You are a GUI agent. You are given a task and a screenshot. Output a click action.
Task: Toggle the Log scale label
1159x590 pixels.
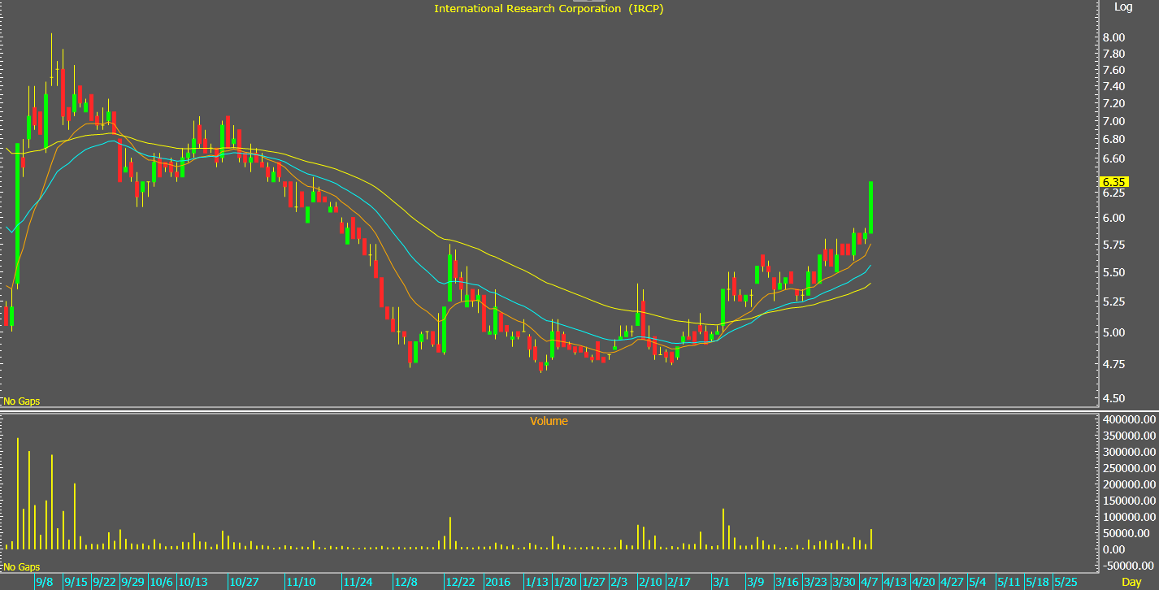[x=1123, y=7]
